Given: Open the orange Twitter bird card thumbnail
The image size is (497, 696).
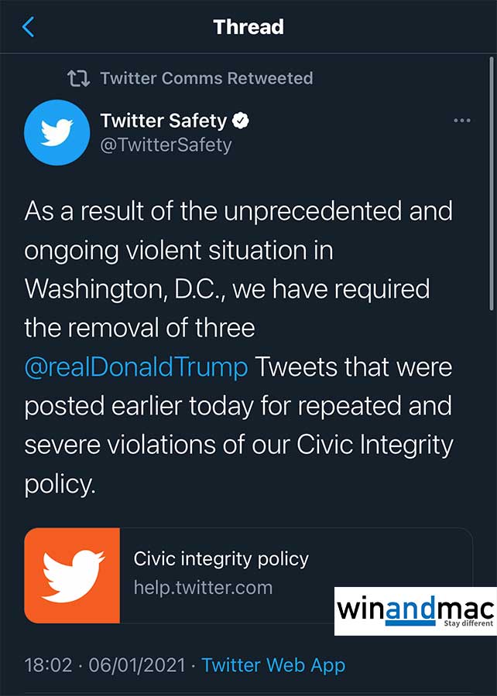Looking at the screenshot, I should pos(73,575).
